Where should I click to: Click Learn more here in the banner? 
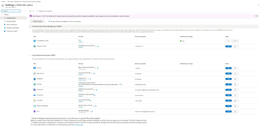pyautogui.click(x=124, y=16)
